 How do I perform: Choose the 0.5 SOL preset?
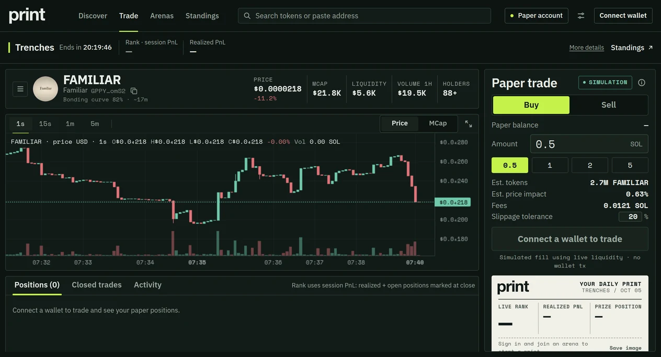tap(510, 165)
